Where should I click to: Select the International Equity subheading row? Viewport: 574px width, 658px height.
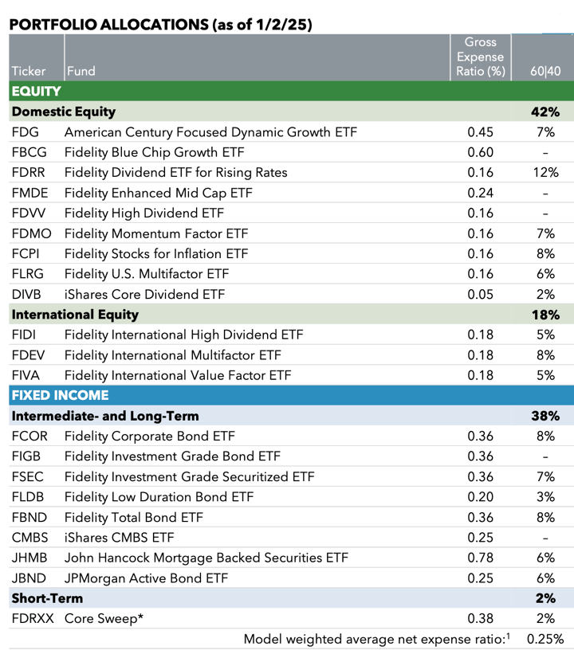coord(75,315)
